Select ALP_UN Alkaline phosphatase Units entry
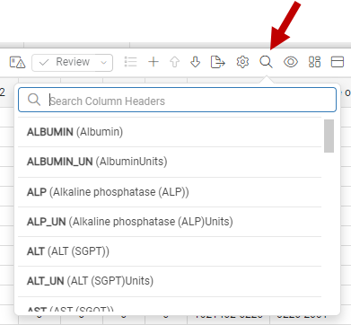The width and height of the screenshot is (351, 325). [x=170, y=222]
